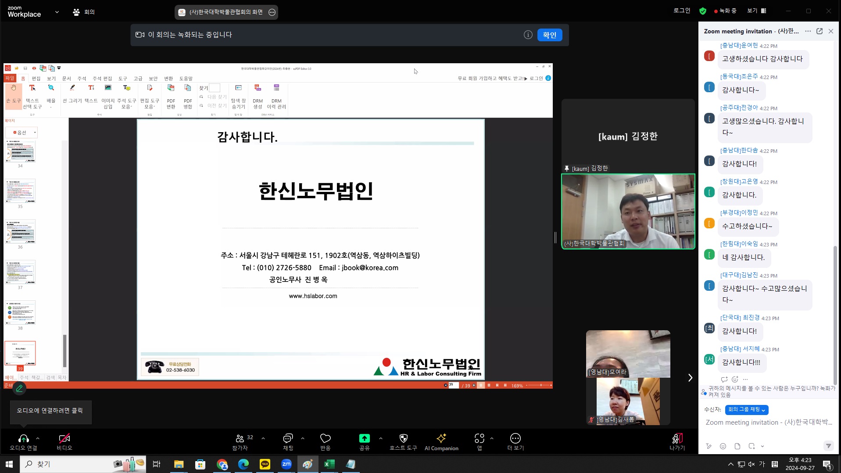Select page 36 thumbnail
Viewport: 841px width, 473px height.
pos(20,231)
